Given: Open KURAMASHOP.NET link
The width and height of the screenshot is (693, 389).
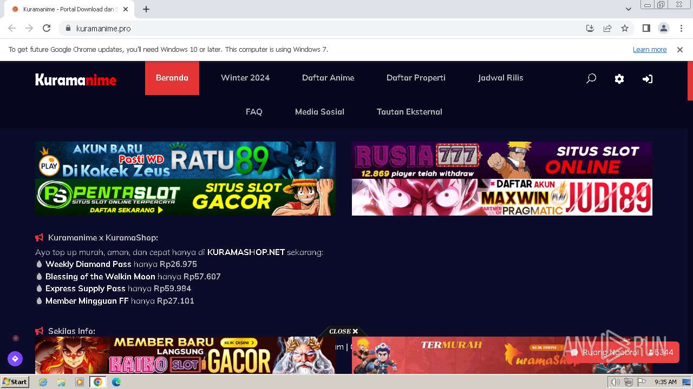Looking at the screenshot, I should (246, 252).
